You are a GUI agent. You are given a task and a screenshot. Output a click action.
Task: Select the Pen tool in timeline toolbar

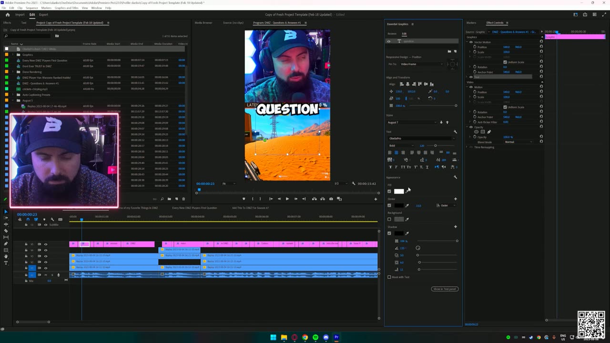pos(6,243)
